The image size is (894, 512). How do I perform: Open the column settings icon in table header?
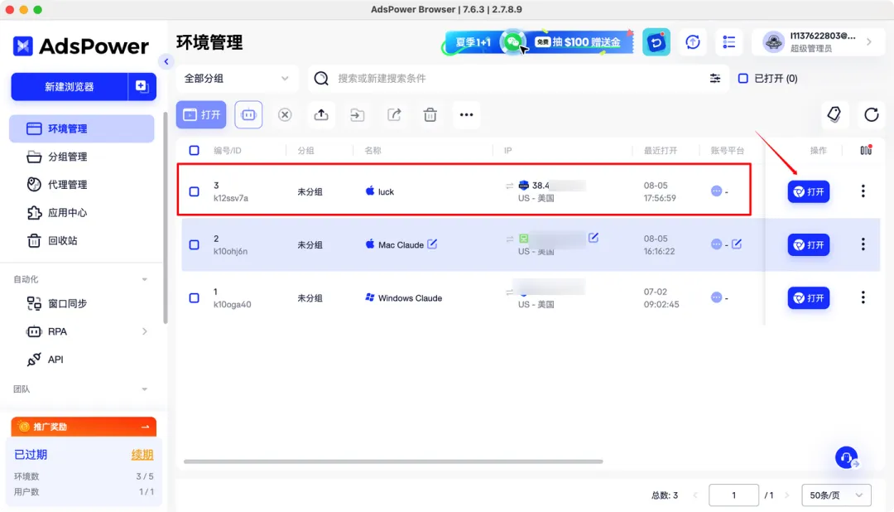(866, 150)
